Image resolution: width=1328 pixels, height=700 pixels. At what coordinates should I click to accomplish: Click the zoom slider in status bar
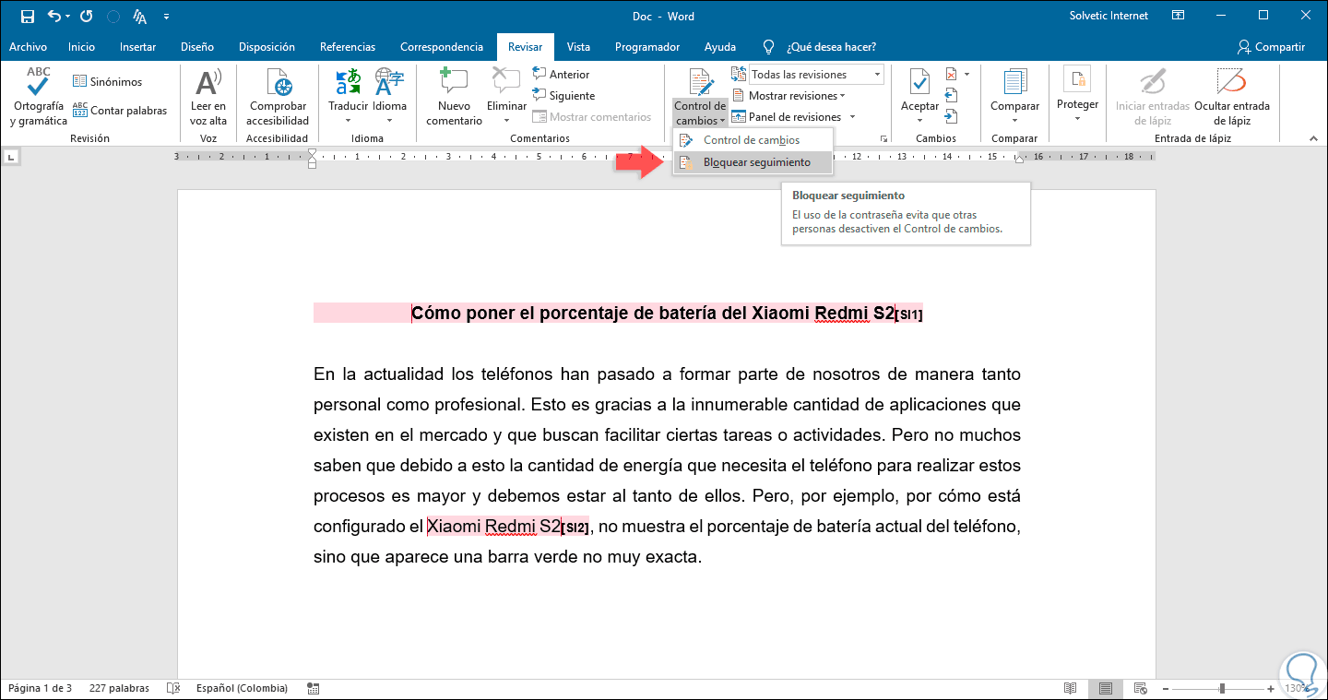coord(1222,688)
